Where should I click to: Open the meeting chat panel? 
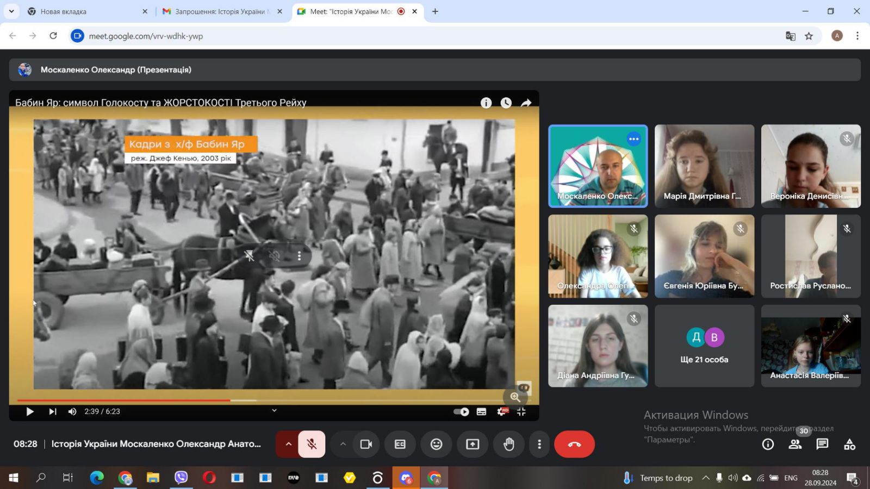click(x=822, y=444)
